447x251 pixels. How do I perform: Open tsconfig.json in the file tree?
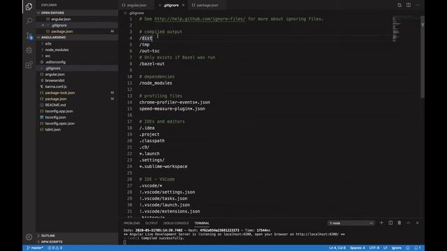coord(55,117)
